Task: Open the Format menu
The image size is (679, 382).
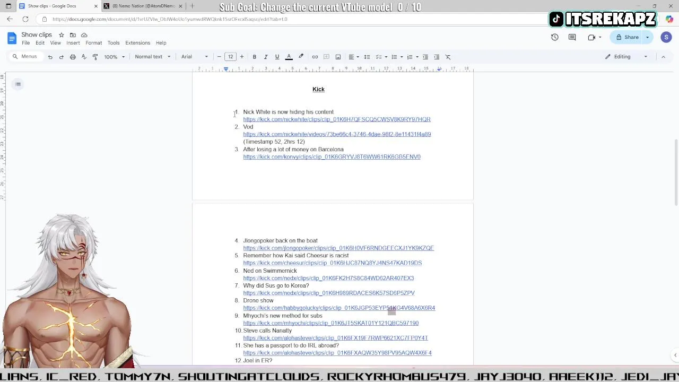Action: click(x=93, y=43)
